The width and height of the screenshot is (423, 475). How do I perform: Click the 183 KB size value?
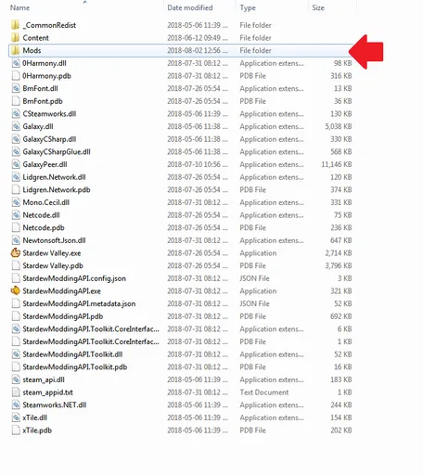[341, 379]
